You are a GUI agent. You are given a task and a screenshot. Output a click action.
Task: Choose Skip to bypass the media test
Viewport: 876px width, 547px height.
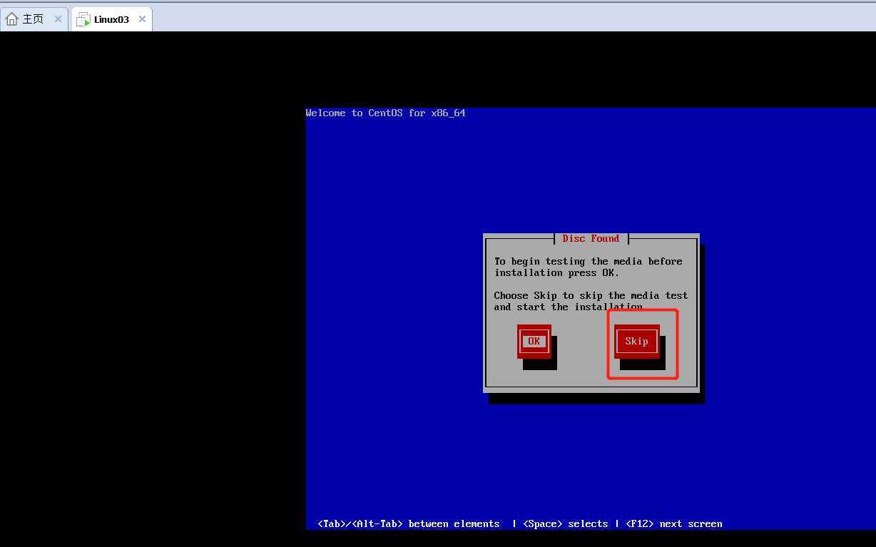point(636,342)
